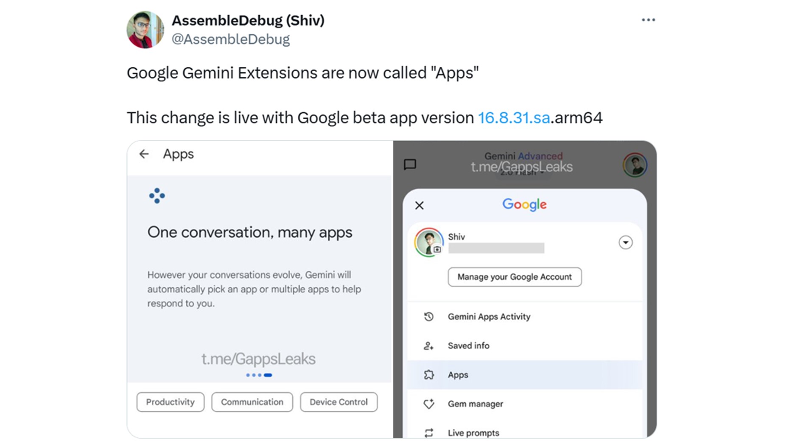Open the 16.8.31.sa version link
Viewport: 792px width, 445px height.
[514, 118]
